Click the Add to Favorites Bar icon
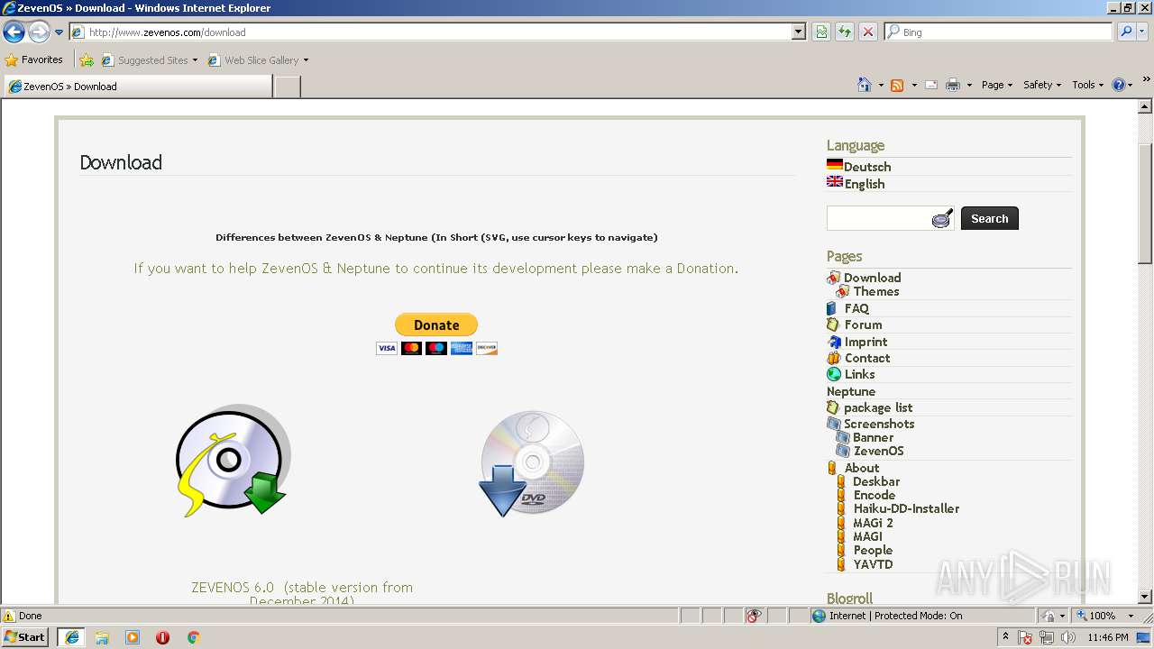The image size is (1154, 649). pyautogui.click(x=87, y=60)
